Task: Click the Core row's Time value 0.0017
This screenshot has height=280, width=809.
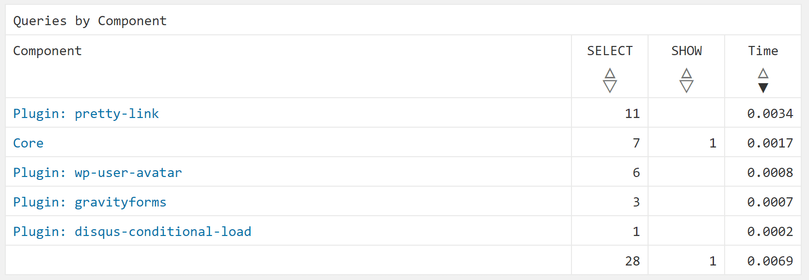Action: 770,143
